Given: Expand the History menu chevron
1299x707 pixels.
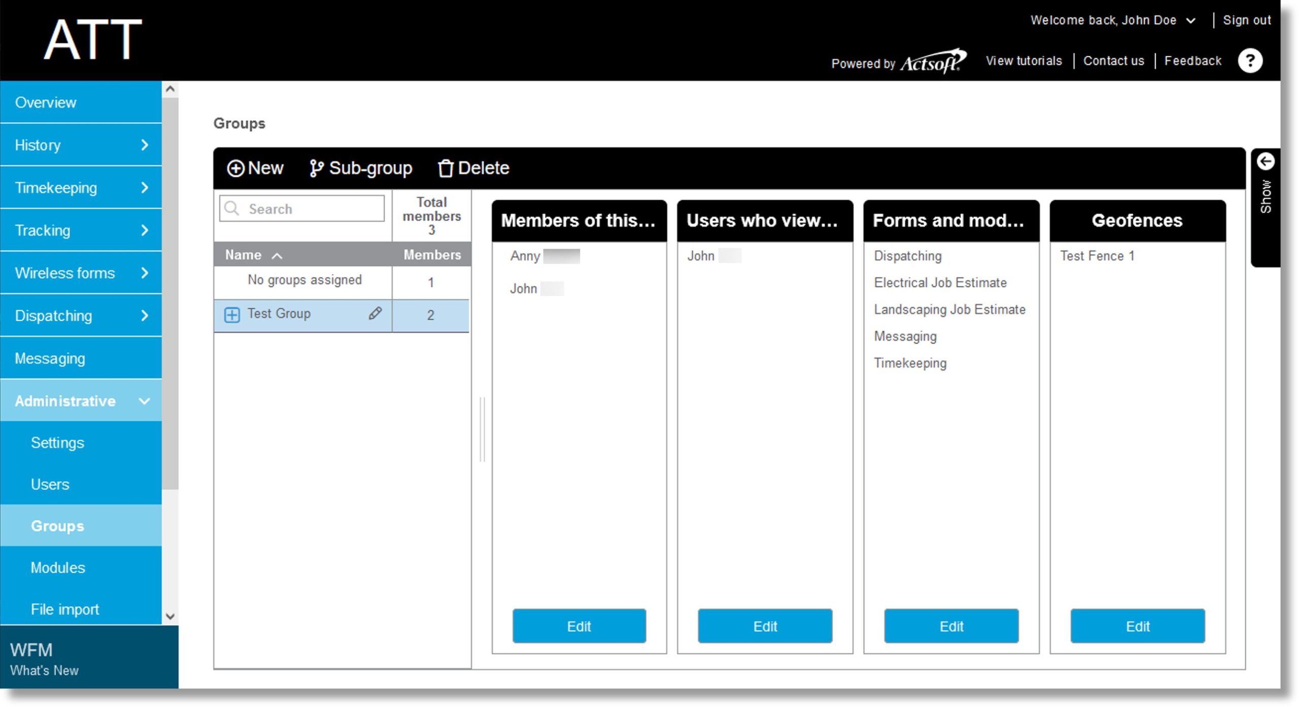Looking at the screenshot, I should click(x=145, y=145).
